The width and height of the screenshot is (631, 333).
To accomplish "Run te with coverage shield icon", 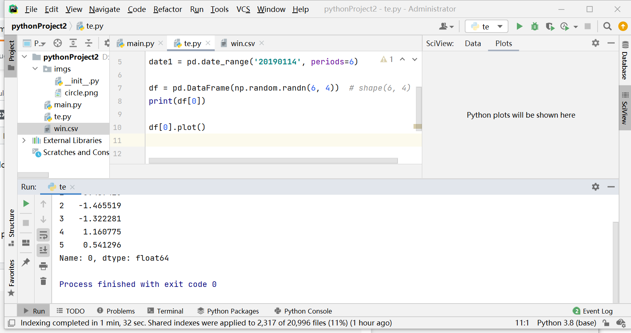I will point(550,26).
